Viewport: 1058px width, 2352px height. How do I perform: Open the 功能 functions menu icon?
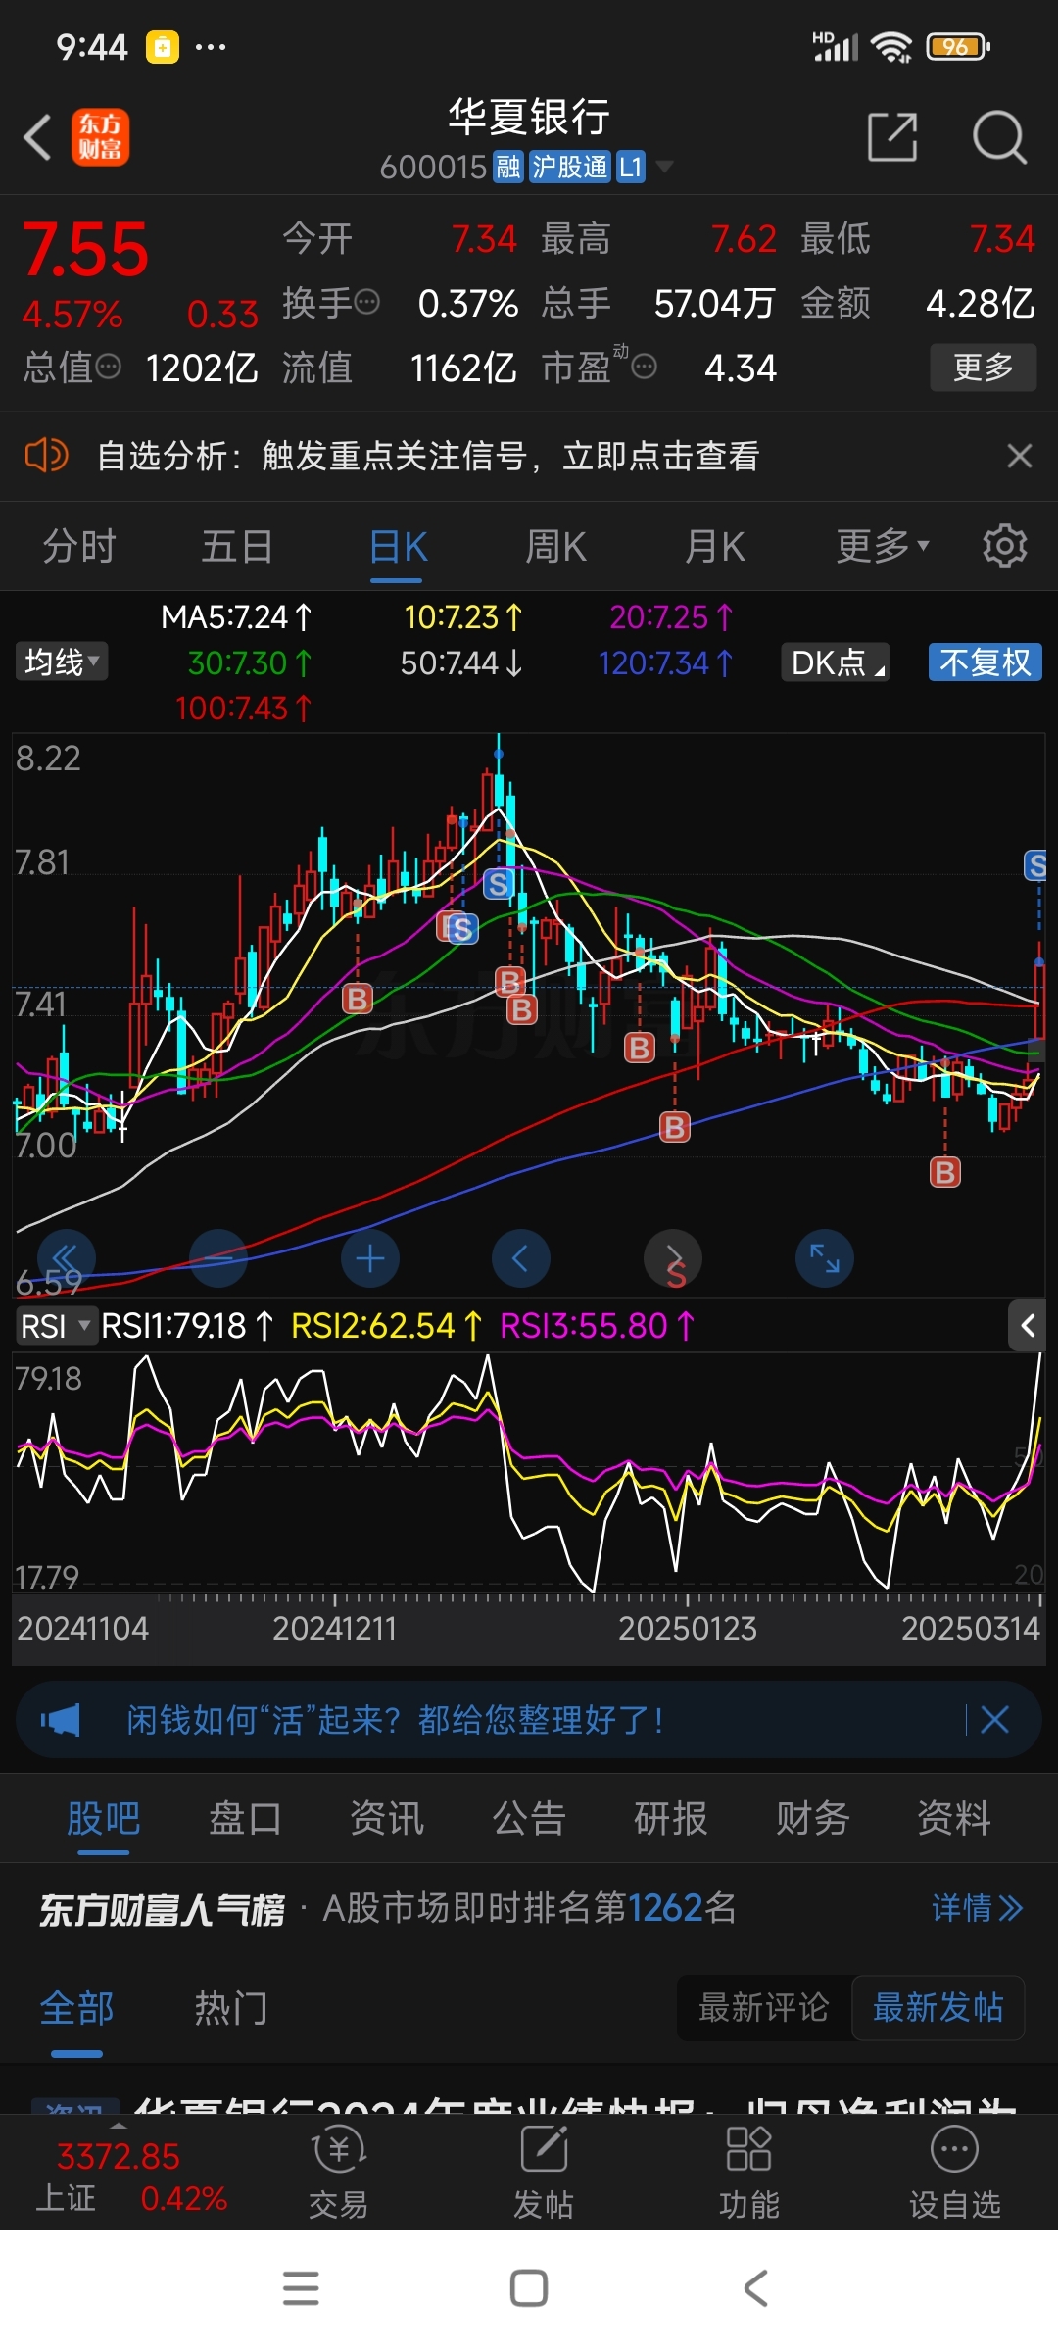[749, 2173]
